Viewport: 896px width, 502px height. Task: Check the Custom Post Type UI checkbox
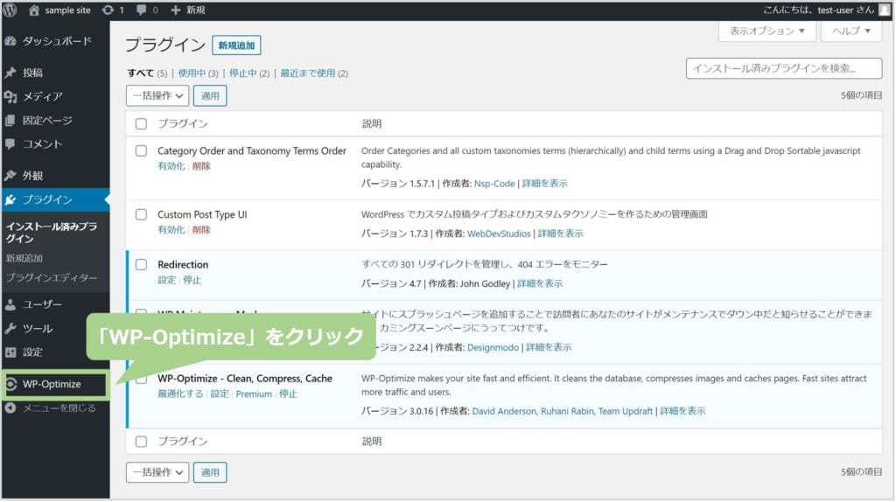tap(141, 215)
